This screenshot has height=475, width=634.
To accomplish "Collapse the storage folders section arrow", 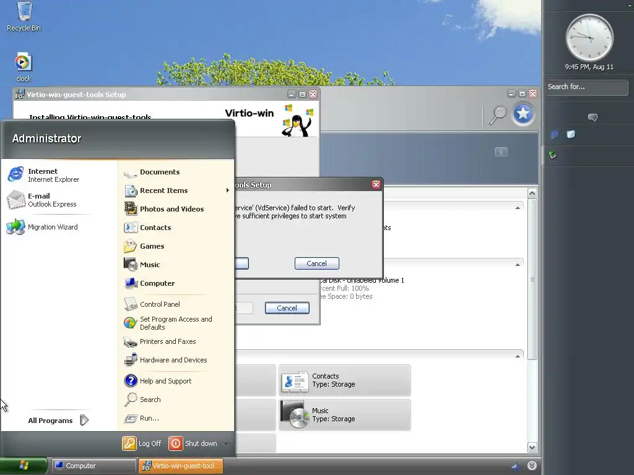I will tap(518, 356).
